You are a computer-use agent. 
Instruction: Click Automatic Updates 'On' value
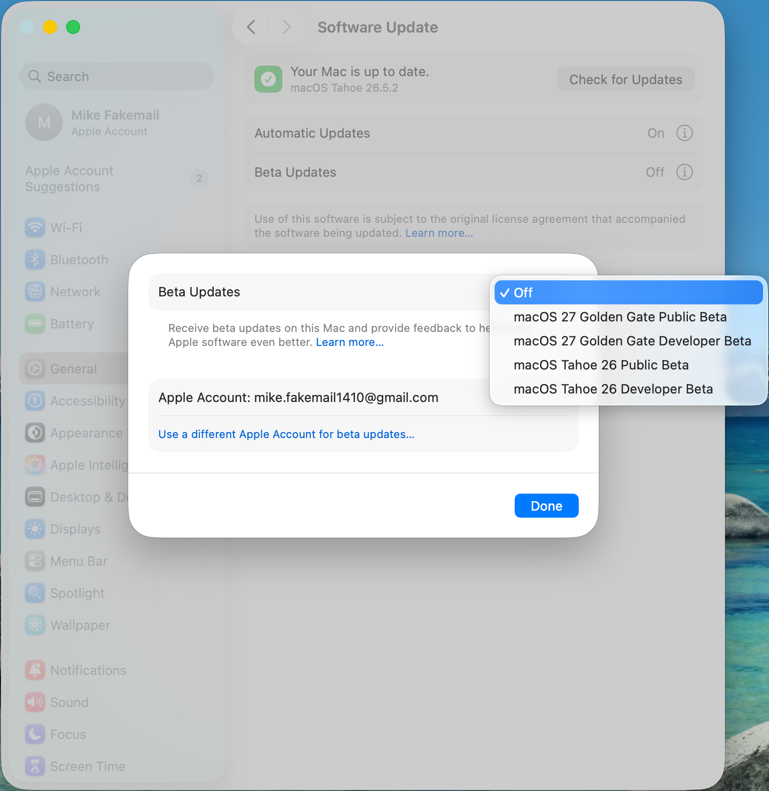click(656, 133)
